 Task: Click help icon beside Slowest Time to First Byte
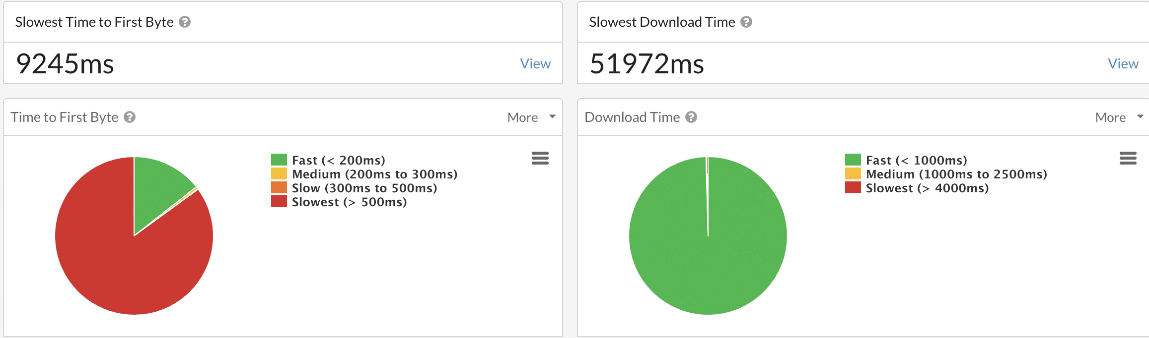point(185,22)
